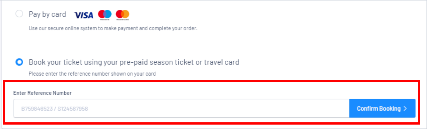Click inside the reference number input field
427x129 pixels.
pyautogui.click(x=181, y=108)
